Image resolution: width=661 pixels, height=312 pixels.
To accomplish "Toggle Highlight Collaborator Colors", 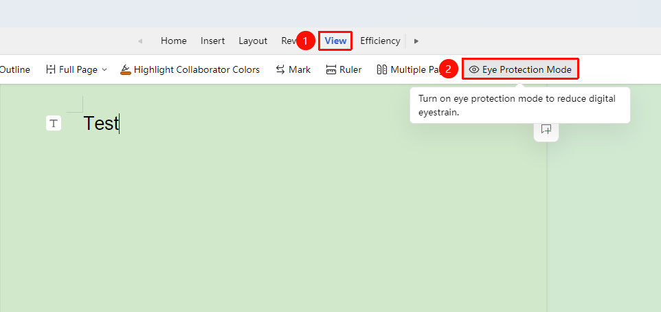I will [x=190, y=69].
